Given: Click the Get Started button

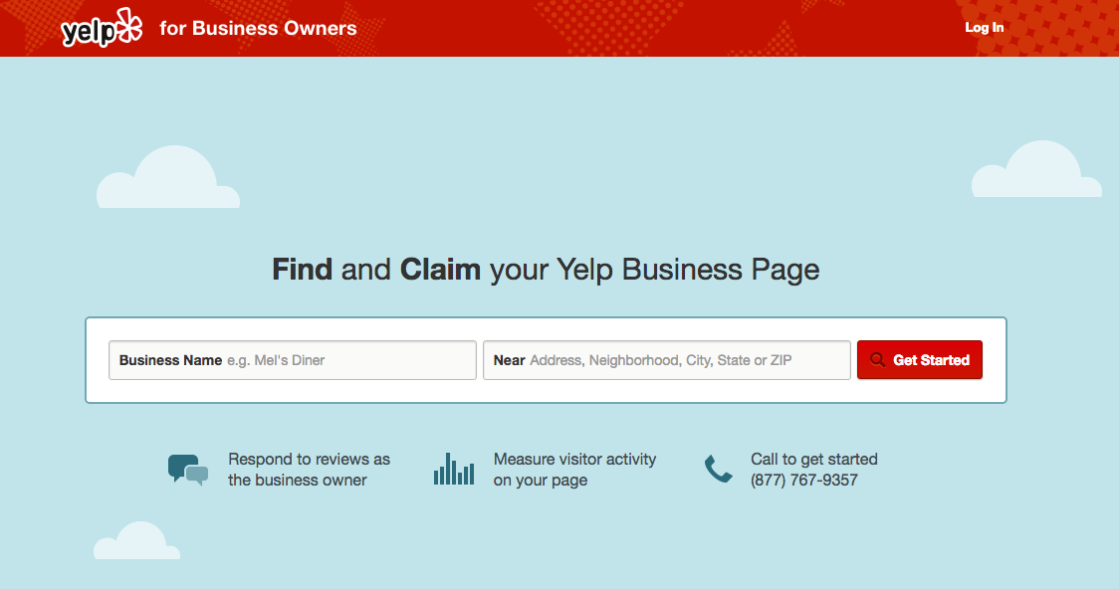Looking at the screenshot, I should coord(919,360).
